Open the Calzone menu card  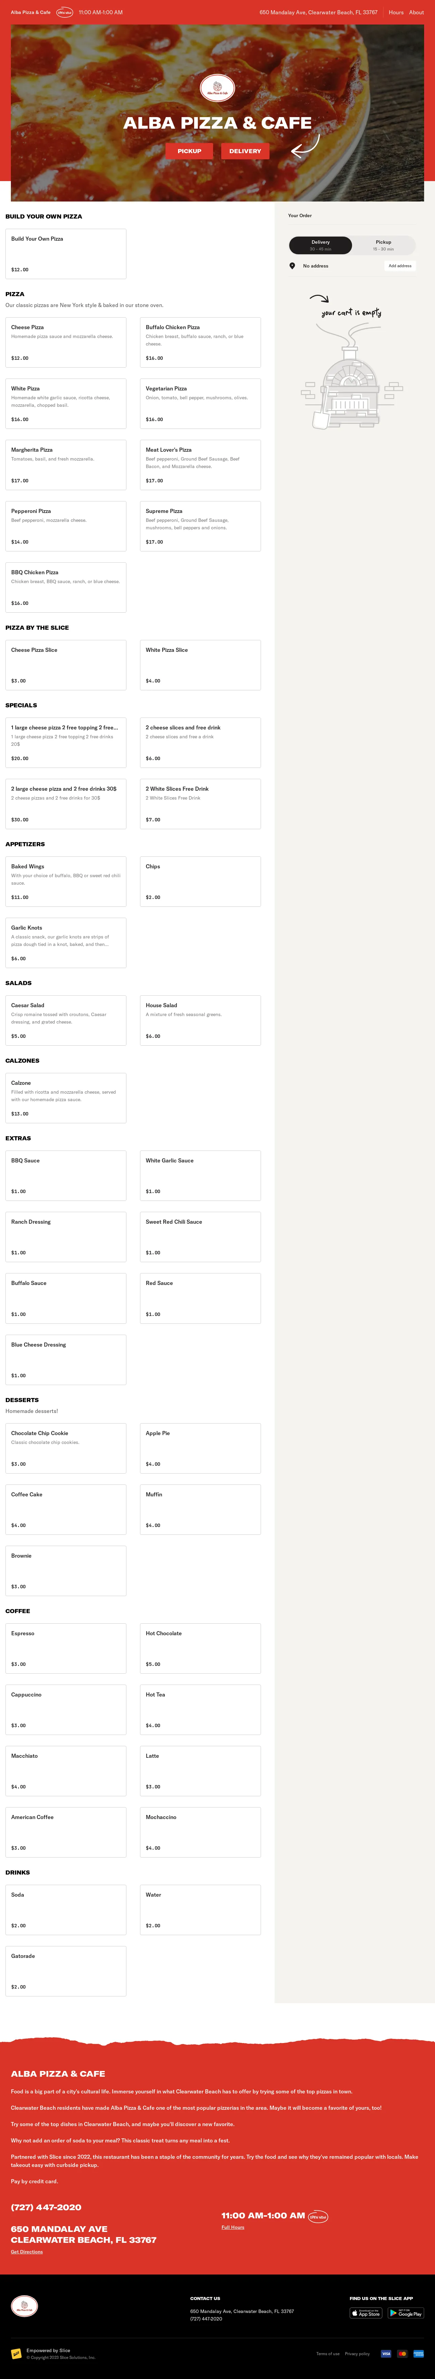(x=66, y=1098)
